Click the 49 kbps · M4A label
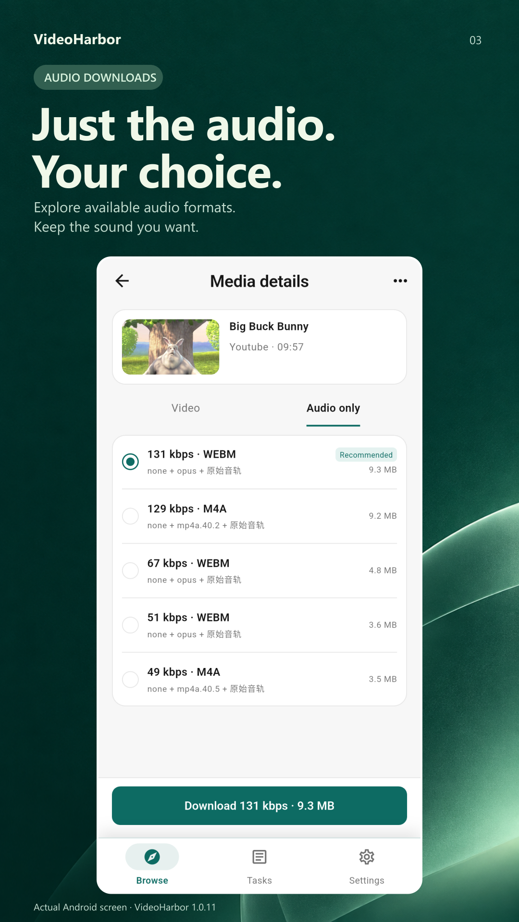 184,672
